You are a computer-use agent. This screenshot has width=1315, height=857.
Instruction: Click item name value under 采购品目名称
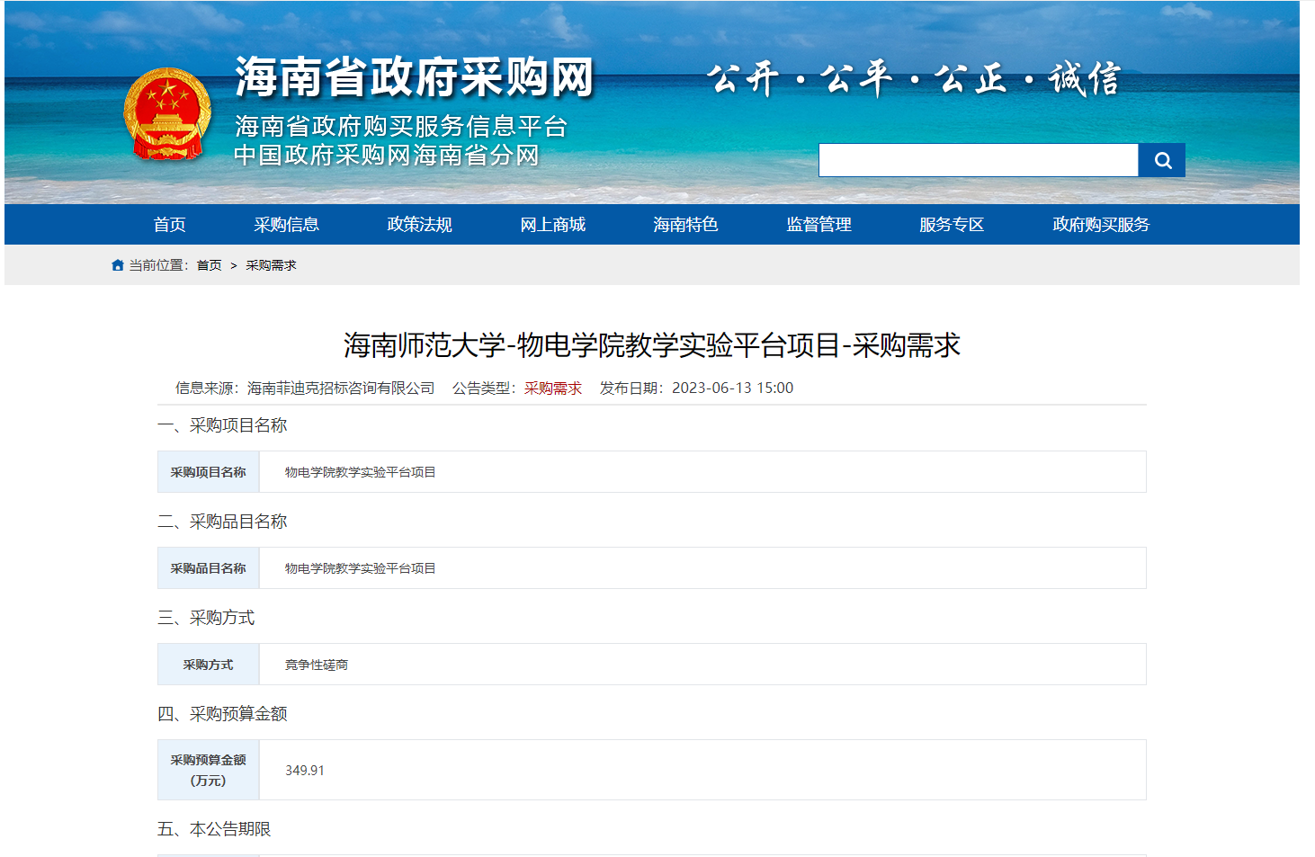click(x=360, y=568)
